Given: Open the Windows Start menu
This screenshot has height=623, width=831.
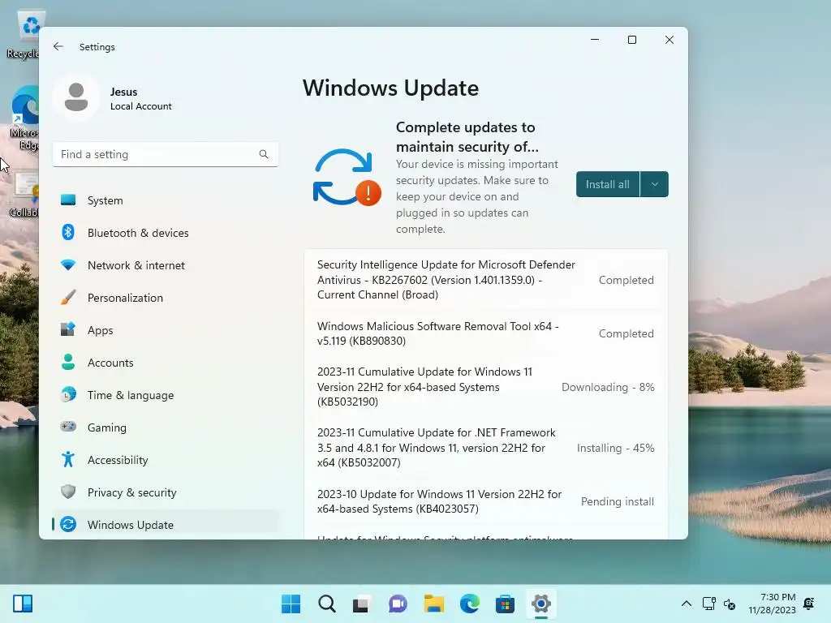Looking at the screenshot, I should 291,604.
